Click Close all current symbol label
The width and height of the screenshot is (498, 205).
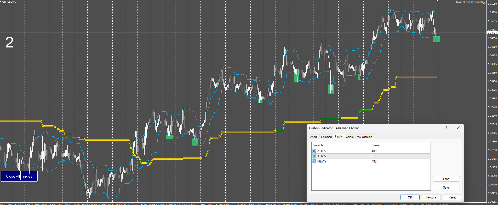click(x=469, y=2)
